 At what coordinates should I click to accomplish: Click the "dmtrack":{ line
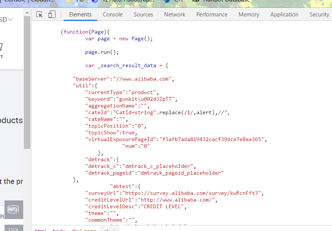[102, 160]
